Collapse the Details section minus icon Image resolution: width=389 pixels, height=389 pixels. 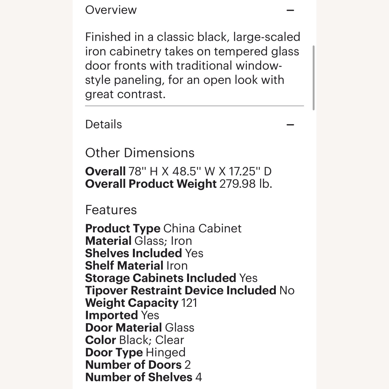(290, 125)
